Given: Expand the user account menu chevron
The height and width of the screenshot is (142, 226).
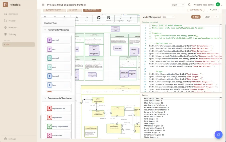Looking at the screenshot, I should [x=221, y=5].
